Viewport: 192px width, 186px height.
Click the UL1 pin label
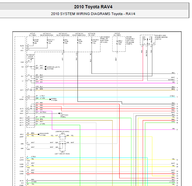(22, 76)
